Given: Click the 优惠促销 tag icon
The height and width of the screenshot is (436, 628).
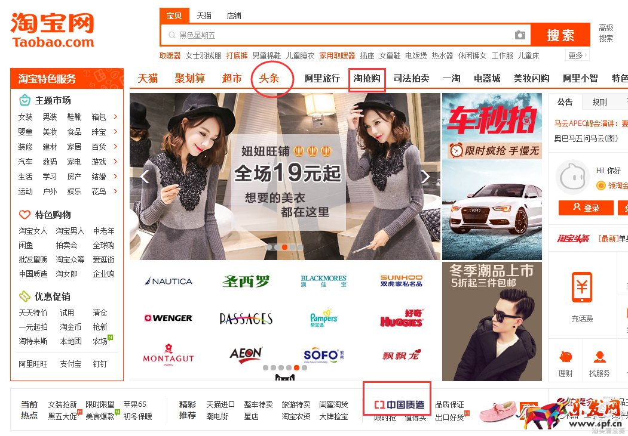Looking at the screenshot, I should click(24, 296).
